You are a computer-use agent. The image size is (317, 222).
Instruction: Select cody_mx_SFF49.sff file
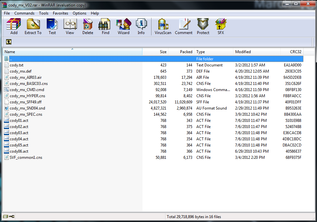point(26,102)
